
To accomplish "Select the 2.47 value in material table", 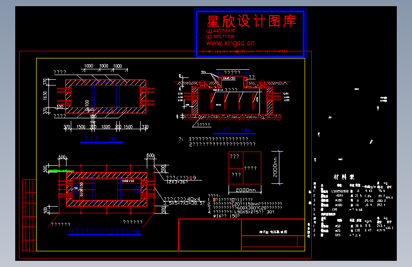I will point(368,230).
